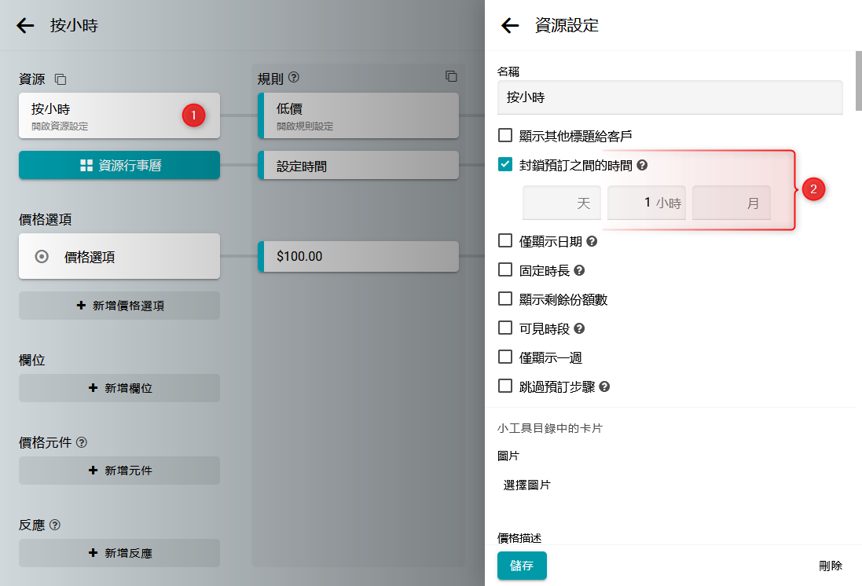862x586 pixels.
Task: Click help icon beside 僅顯示日期
Action: [592, 241]
